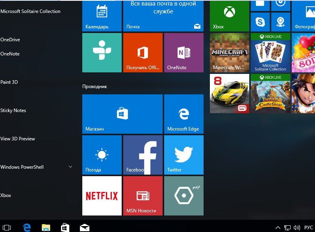Image resolution: width=315 pixels, height=232 pixels.
Task: Open the Facebook tile
Action: [143, 155]
